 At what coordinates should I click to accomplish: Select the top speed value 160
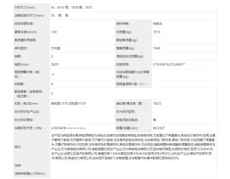[54, 32]
